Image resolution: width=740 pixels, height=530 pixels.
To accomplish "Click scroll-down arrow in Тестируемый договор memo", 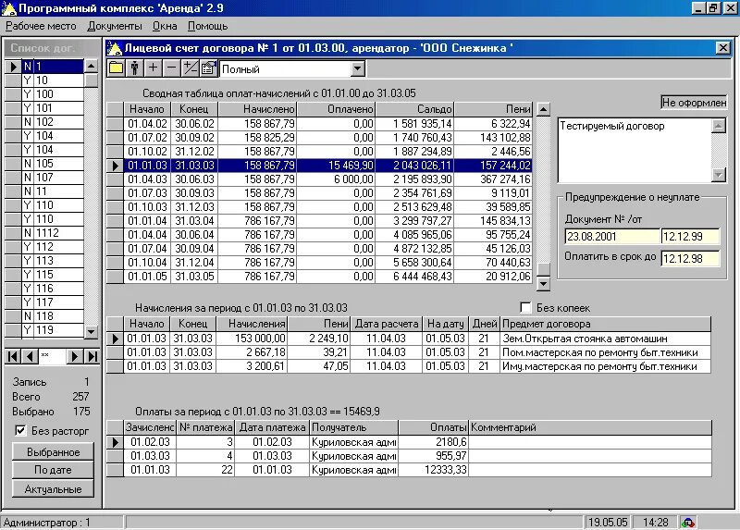I will click(x=719, y=175).
